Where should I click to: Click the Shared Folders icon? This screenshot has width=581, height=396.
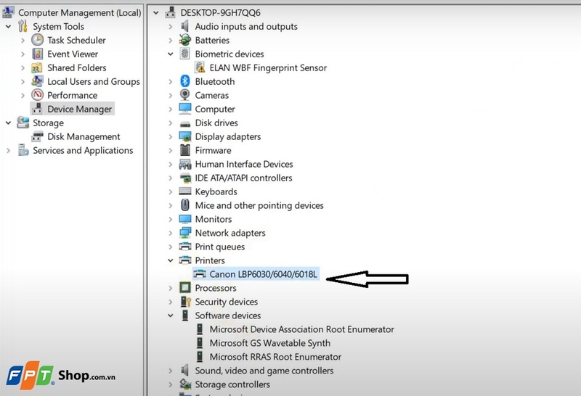point(37,68)
